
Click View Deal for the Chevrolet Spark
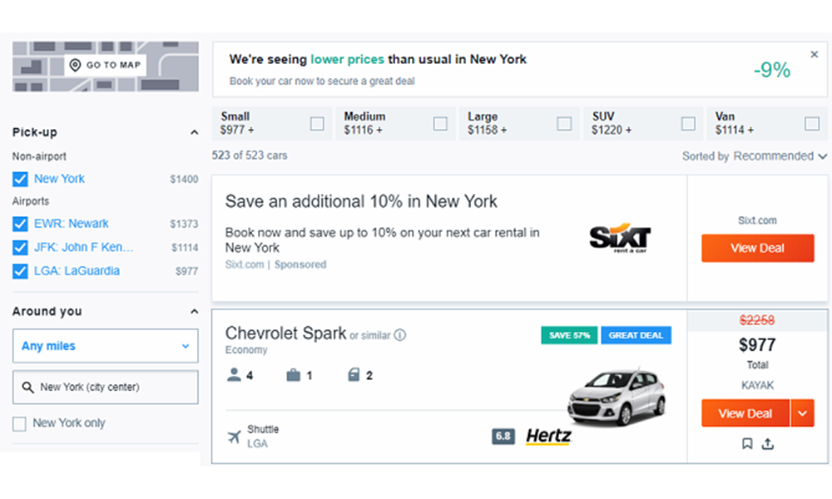pyautogui.click(x=745, y=413)
